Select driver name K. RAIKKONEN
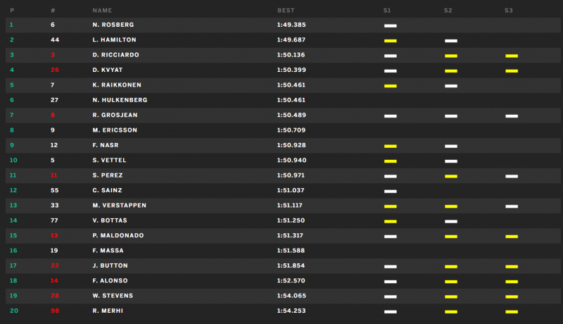This screenshot has width=563, height=324. pos(117,85)
